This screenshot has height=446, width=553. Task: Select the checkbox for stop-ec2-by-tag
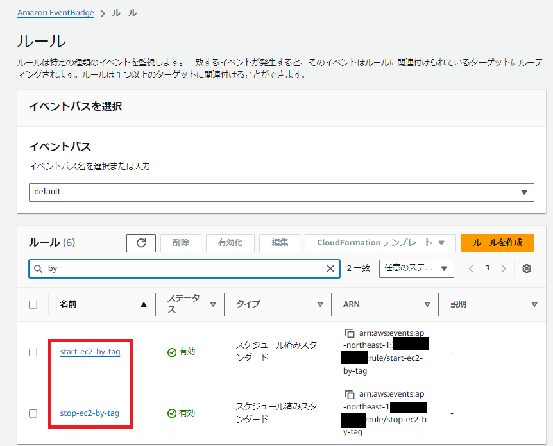pyautogui.click(x=33, y=413)
